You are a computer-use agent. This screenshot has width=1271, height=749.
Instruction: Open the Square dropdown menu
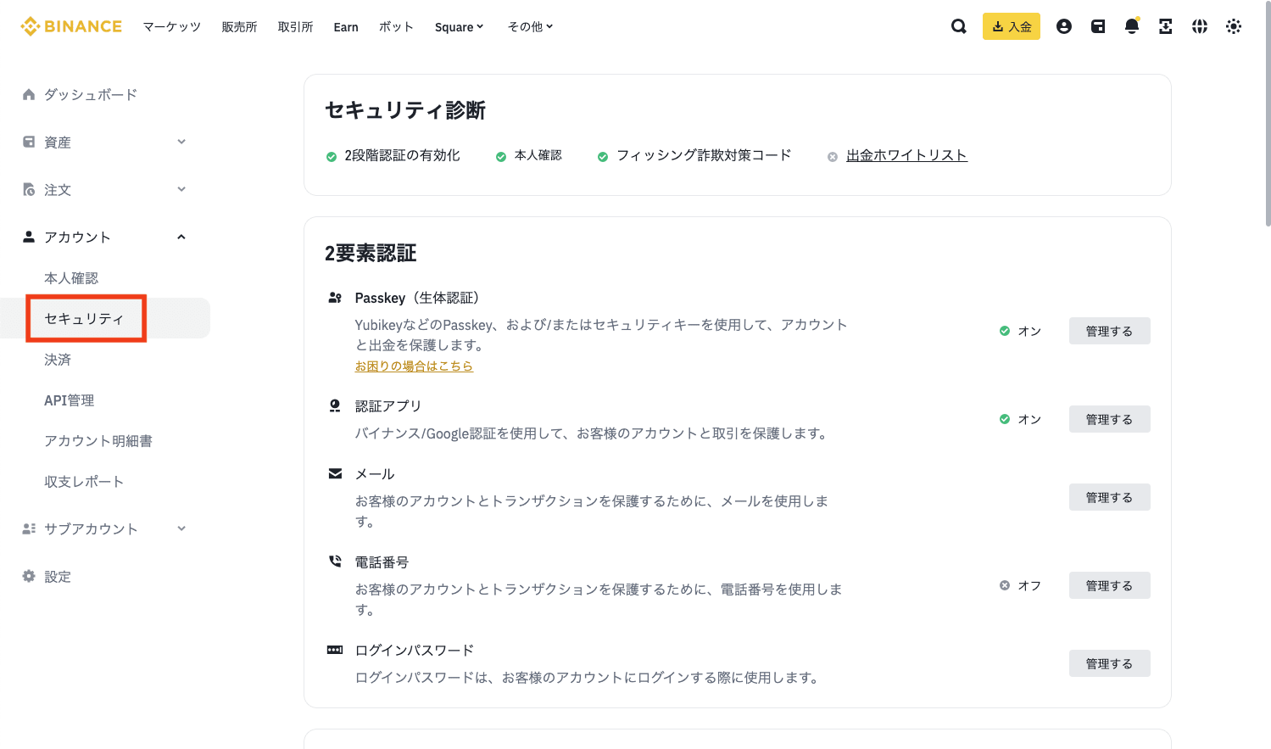(x=459, y=27)
